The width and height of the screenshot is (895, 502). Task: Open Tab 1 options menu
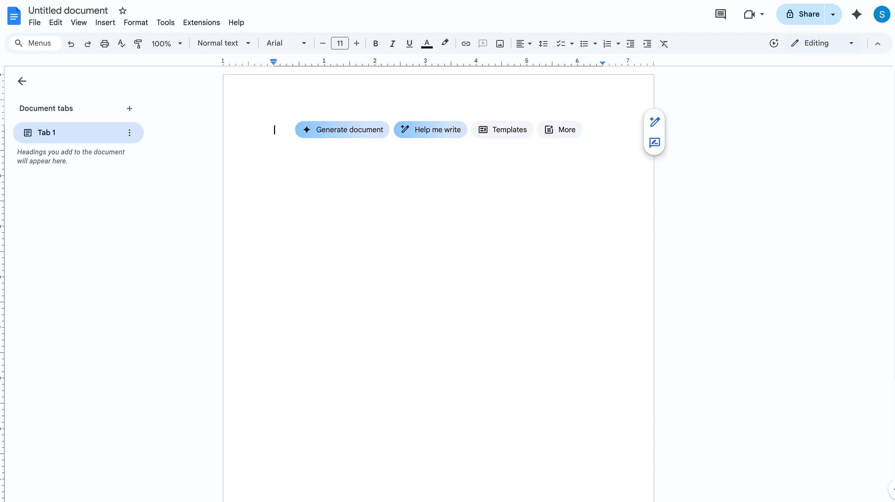coord(129,132)
